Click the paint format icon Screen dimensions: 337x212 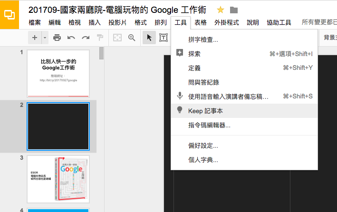(100, 38)
